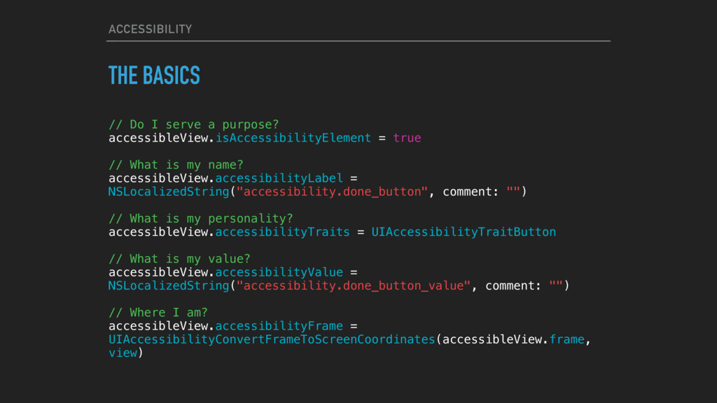Click the accessibilityValue property
This screenshot has width=717, height=403.
[x=279, y=272]
